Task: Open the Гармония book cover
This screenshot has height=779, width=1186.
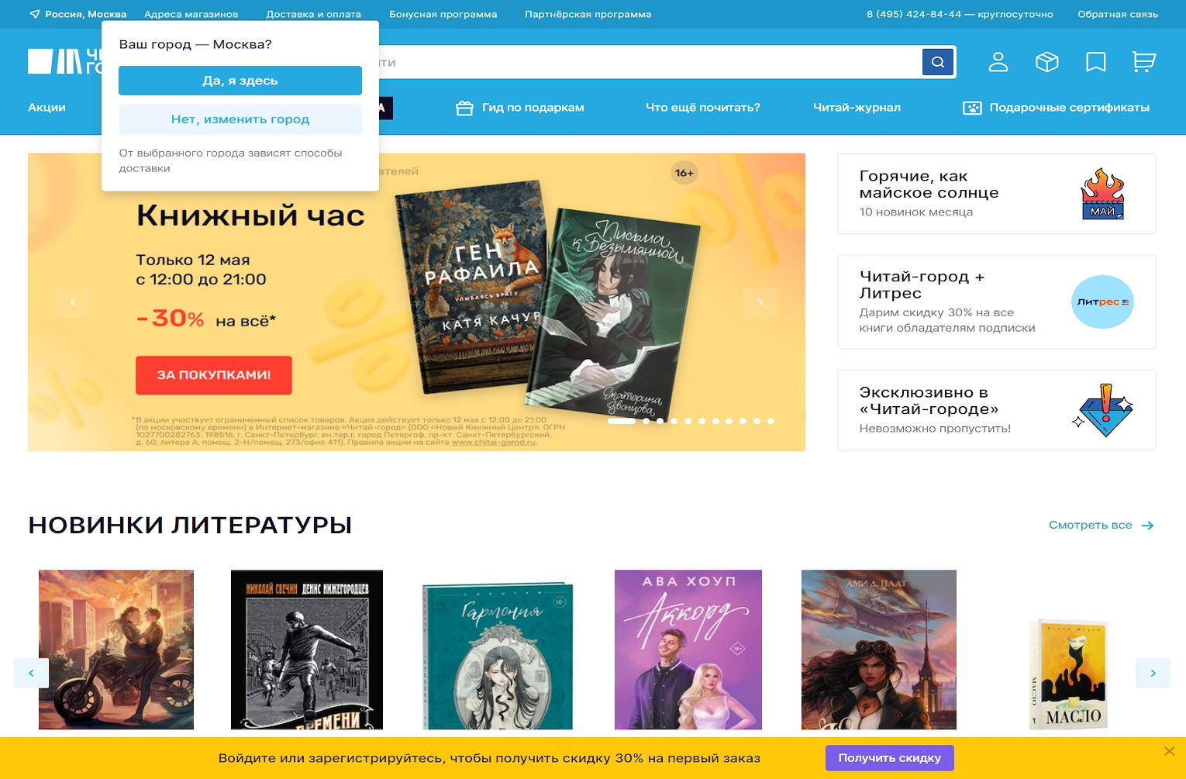Action: (498, 656)
